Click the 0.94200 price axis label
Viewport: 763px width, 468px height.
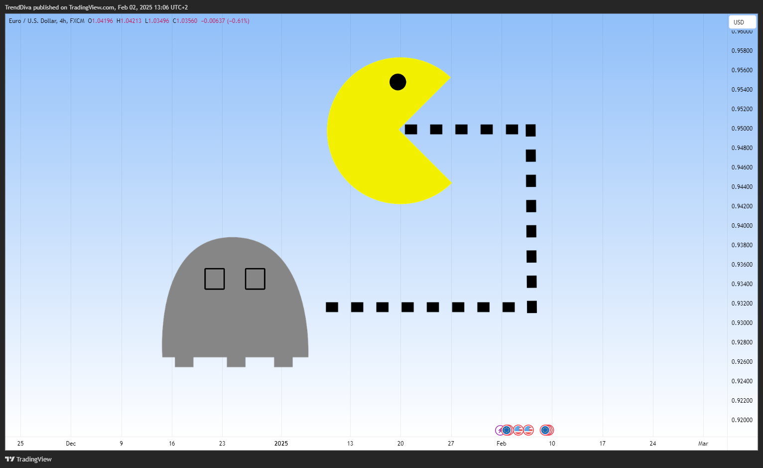742,206
